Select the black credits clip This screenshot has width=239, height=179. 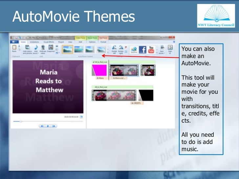[146, 95]
